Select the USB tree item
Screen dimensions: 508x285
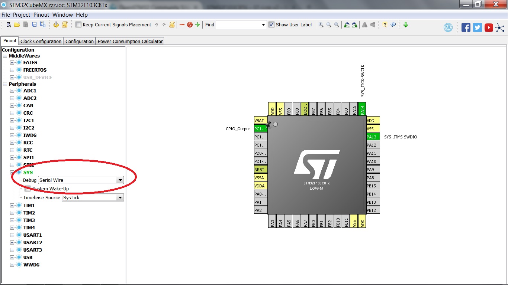coord(28,257)
